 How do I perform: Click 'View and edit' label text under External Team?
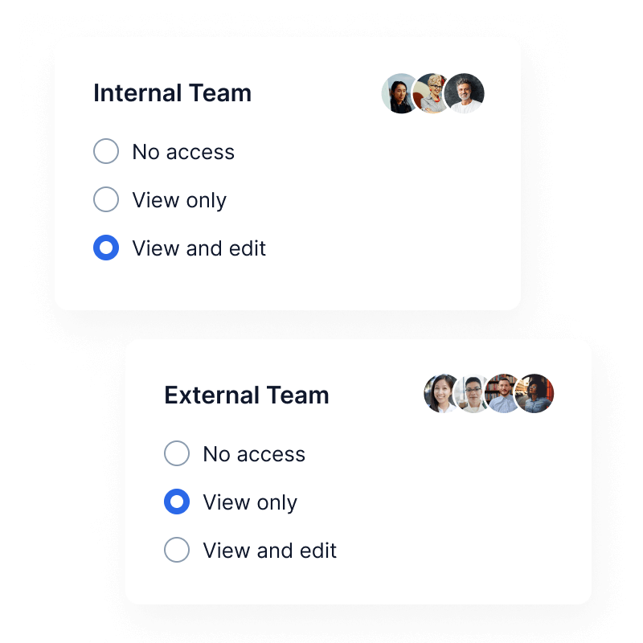(x=269, y=551)
